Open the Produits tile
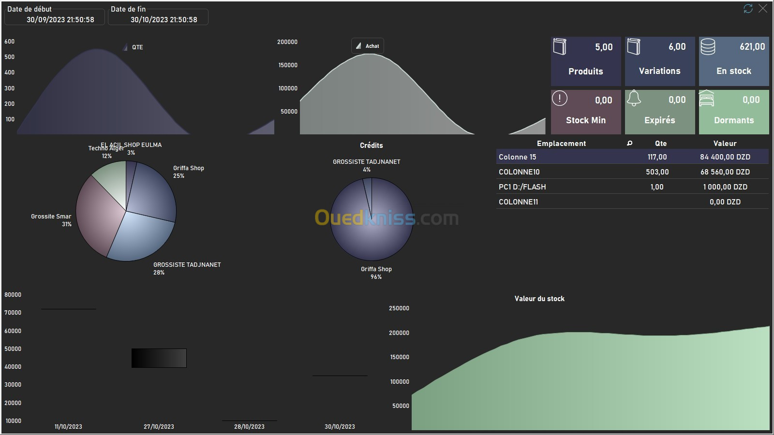This screenshot has width=774, height=435. (586, 61)
